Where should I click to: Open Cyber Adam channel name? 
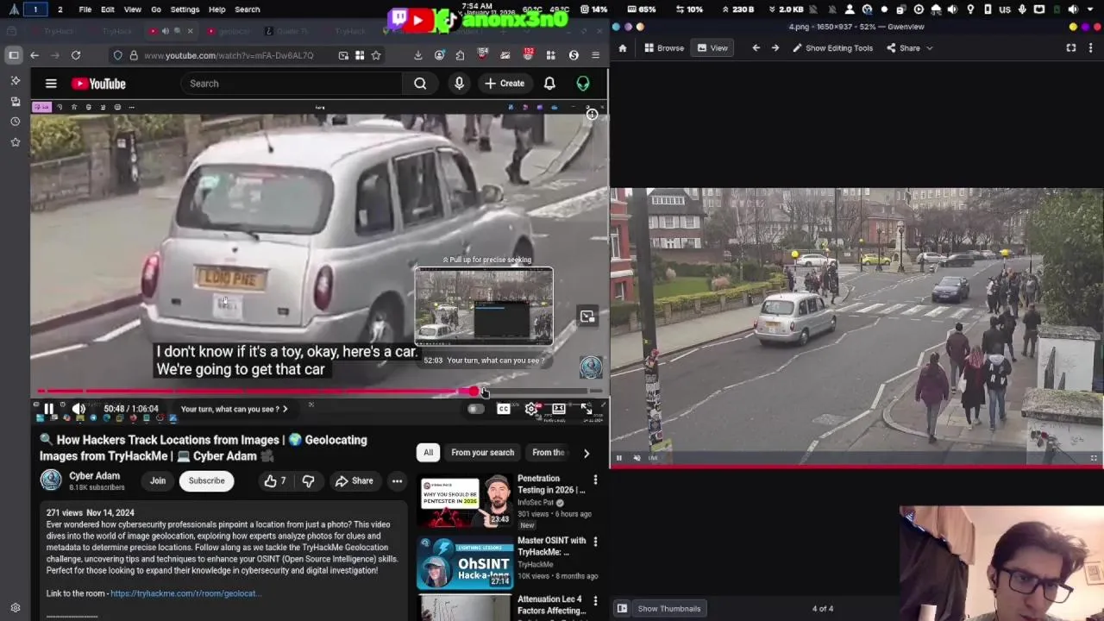pyautogui.click(x=94, y=476)
